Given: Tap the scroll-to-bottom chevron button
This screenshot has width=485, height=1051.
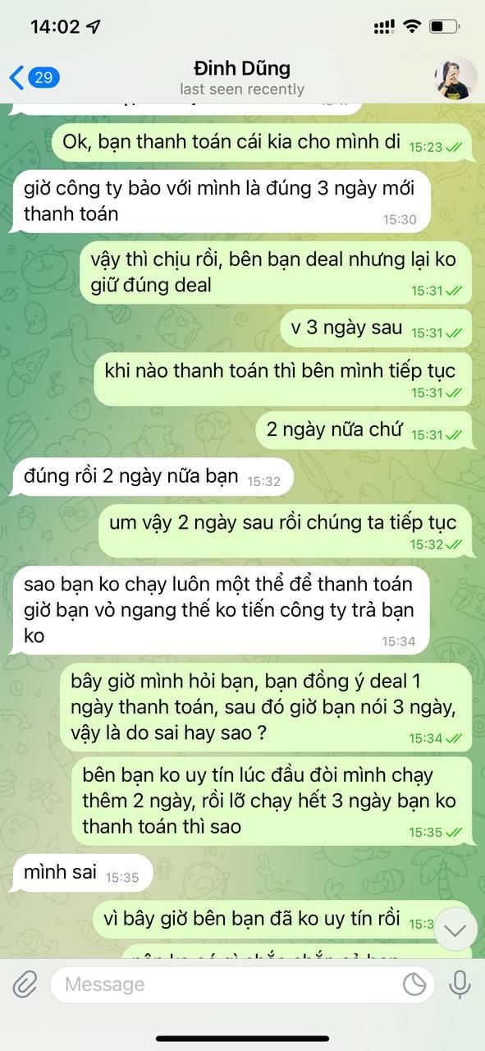Looking at the screenshot, I should (455, 929).
